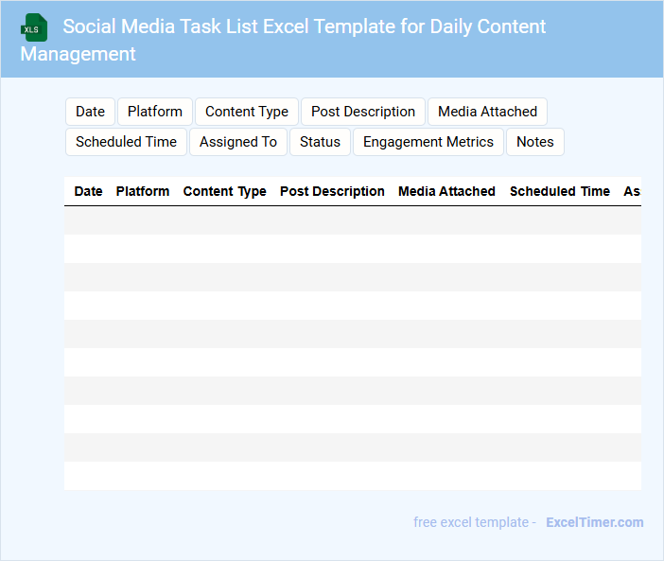Viewport: 664px width, 561px height.
Task: Select the Date tag button
Action: [90, 112]
